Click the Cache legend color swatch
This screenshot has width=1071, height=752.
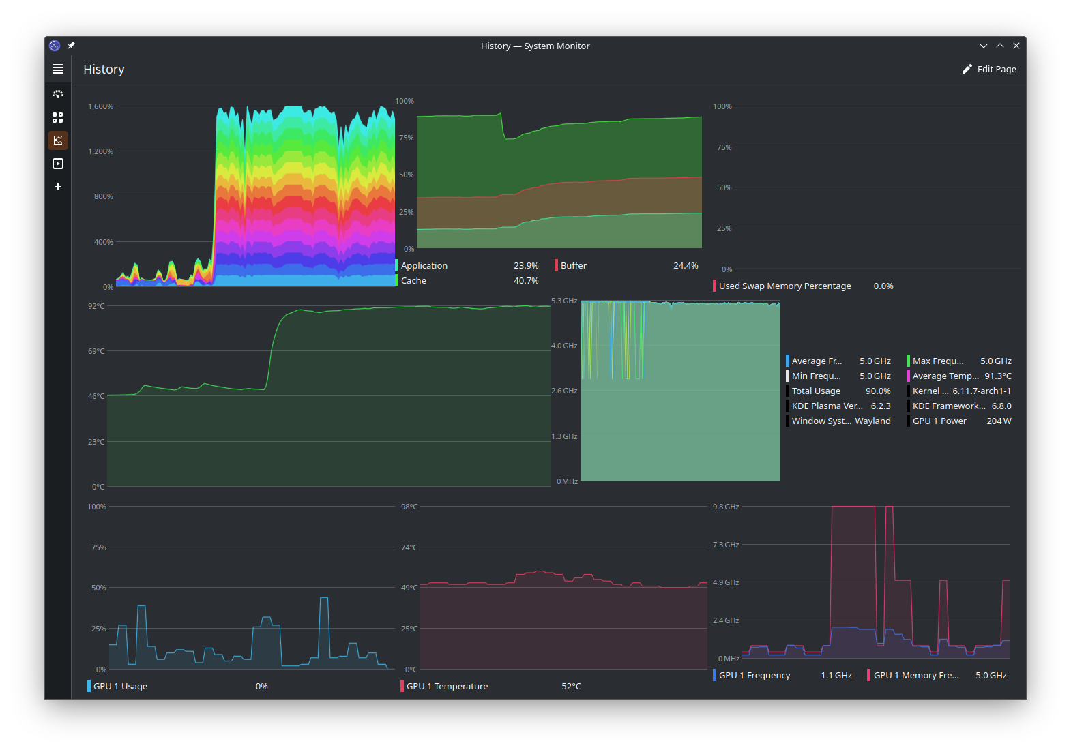pyautogui.click(x=396, y=280)
